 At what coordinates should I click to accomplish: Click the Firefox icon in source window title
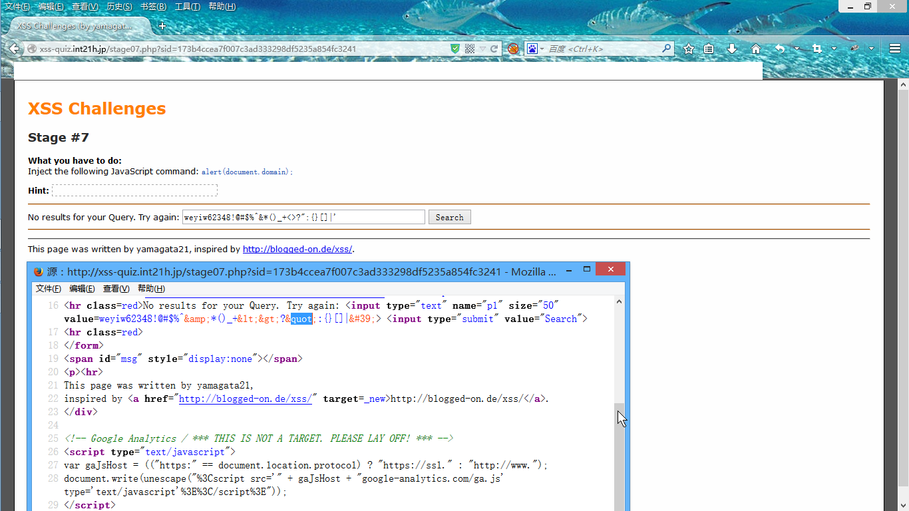coord(39,271)
